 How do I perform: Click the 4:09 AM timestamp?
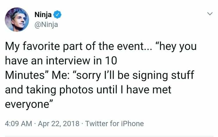click(18, 124)
